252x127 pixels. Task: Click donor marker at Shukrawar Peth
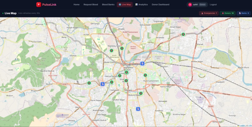126,80
